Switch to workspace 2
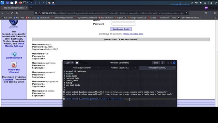The image size is (218, 123). pyautogui.click(x=35, y=3)
